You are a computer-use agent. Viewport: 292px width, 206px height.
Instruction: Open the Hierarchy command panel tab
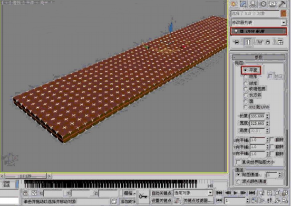[253, 4]
